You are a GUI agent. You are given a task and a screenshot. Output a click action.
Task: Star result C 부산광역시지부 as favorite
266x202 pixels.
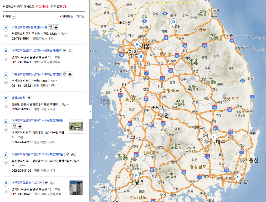6,83
